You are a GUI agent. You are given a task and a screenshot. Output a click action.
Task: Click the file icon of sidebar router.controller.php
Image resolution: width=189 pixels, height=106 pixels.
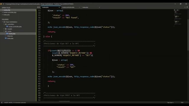[7, 26]
